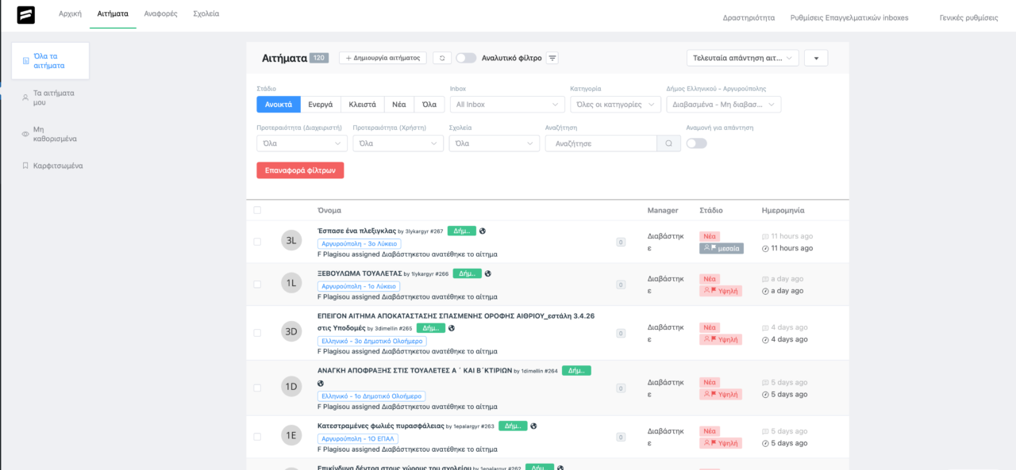This screenshot has width=1016, height=470.
Task: Open Καρφιτσωμένα bookmark item in sidebar
Action: click(x=52, y=166)
